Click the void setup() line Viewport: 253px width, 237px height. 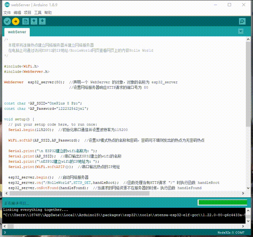19,119
